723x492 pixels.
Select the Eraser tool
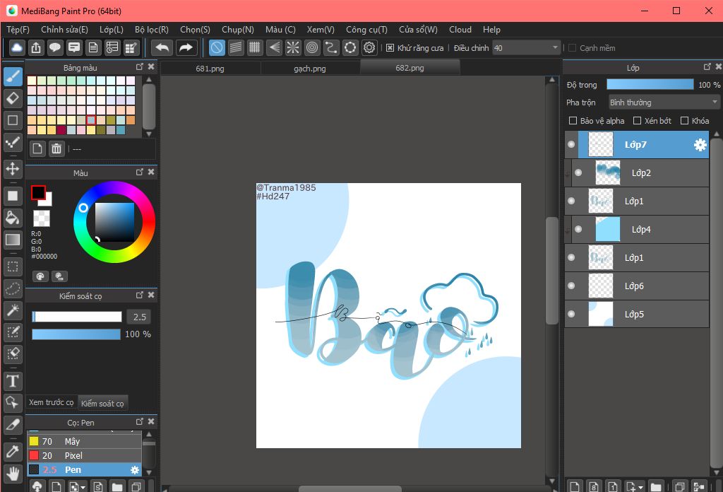click(x=13, y=98)
